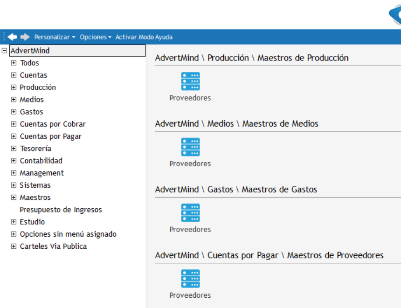Select Sistemas in the tree
The width and height of the screenshot is (401, 308).
click(35, 185)
